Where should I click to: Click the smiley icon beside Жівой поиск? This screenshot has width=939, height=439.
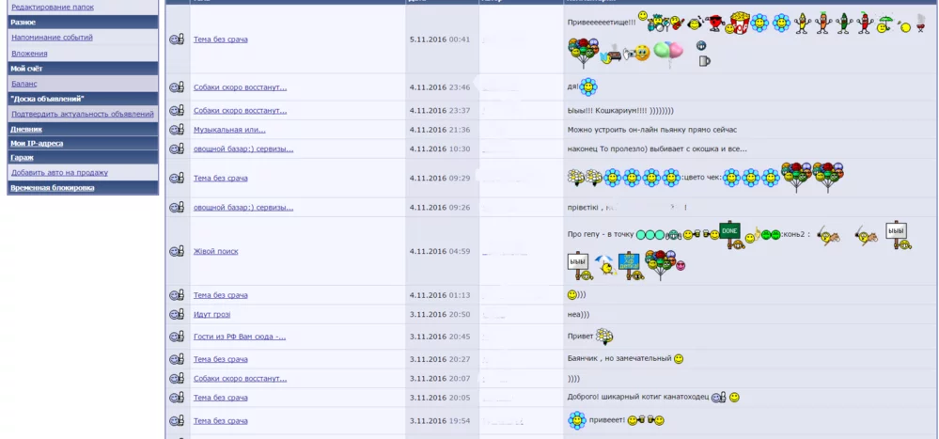[x=177, y=252]
